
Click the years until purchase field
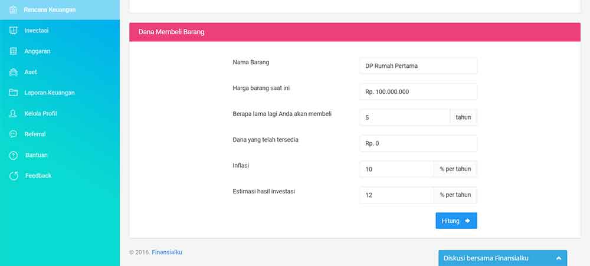coord(404,117)
